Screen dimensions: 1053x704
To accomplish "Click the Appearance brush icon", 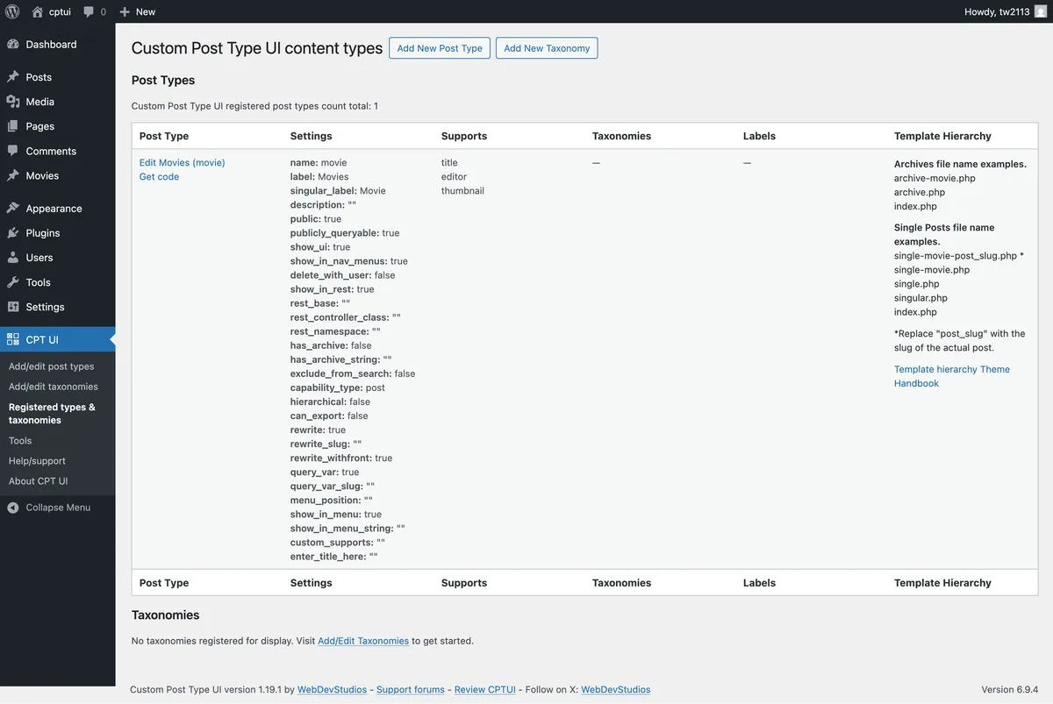I will (x=13, y=209).
